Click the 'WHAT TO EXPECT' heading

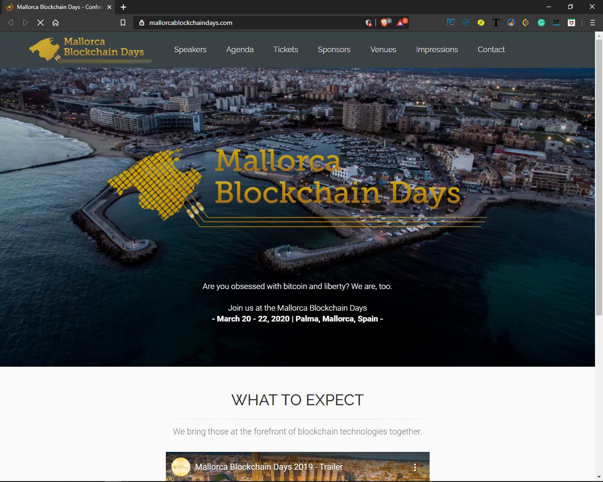pos(297,400)
